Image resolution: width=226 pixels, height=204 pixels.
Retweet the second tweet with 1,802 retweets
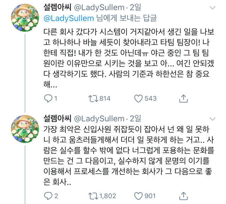[93, 196]
